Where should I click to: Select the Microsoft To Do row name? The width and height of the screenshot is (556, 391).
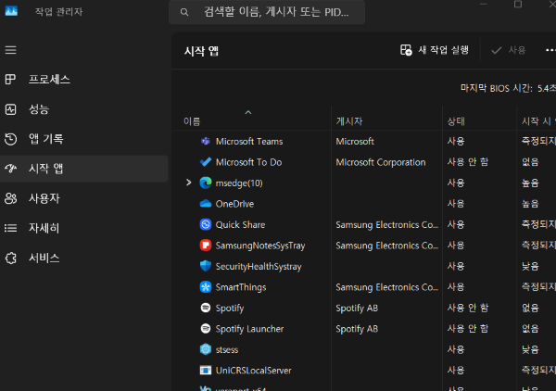(249, 162)
